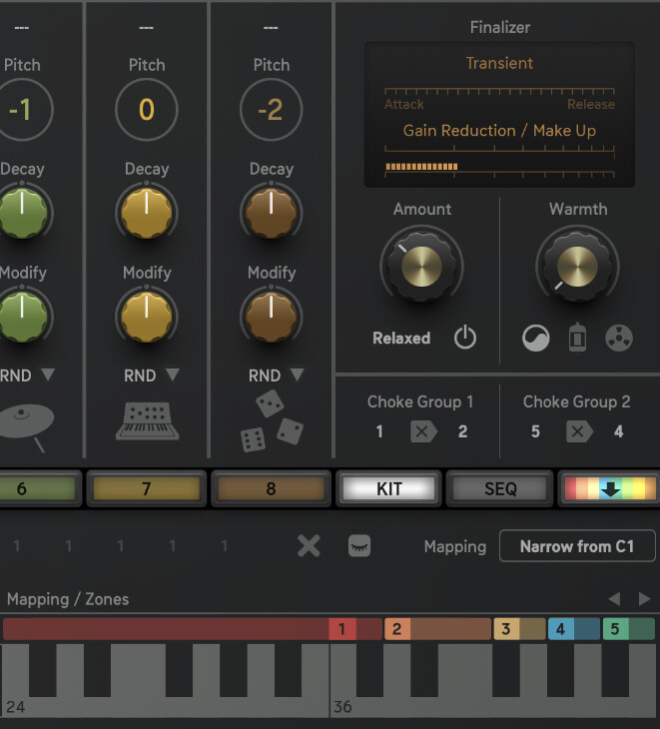Click the green Modify knob on pad 6
Viewport: 660px width, 729px height.
point(22,318)
